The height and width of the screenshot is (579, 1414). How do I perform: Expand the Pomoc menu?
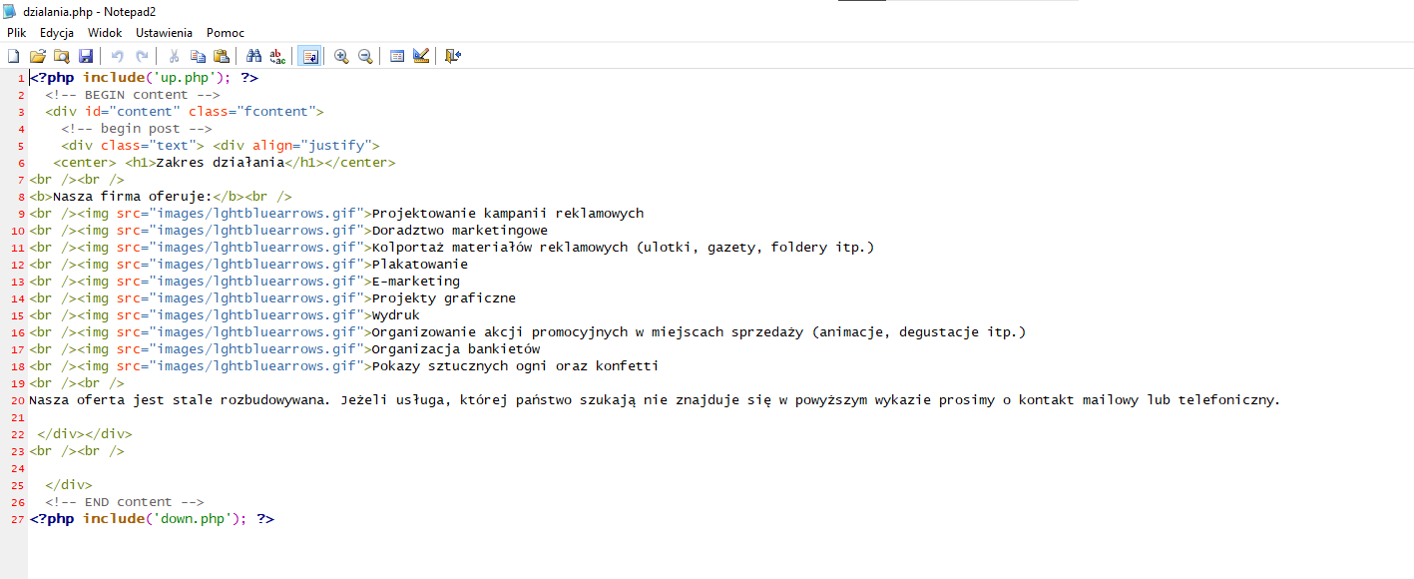click(x=226, y=33)
